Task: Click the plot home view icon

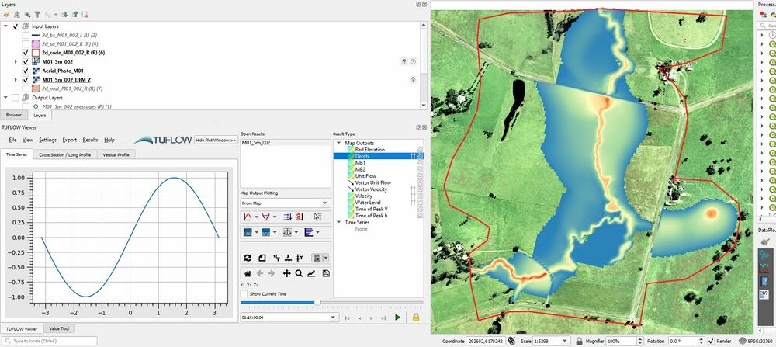Action: point(248,273)
